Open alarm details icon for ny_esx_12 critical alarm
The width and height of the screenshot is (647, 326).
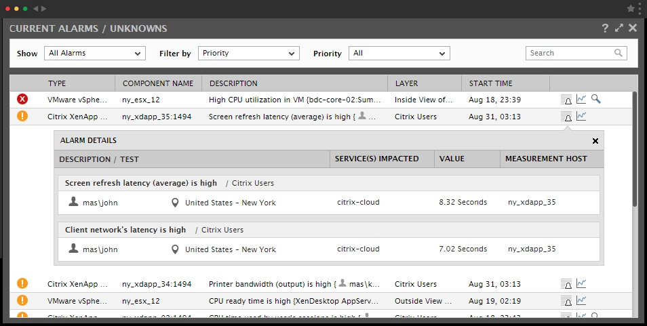click(x=566, y=100)
